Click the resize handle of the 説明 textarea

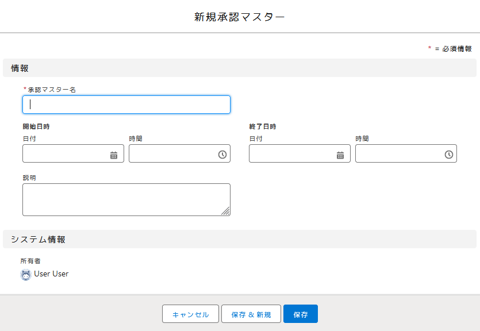coord(226,211)
